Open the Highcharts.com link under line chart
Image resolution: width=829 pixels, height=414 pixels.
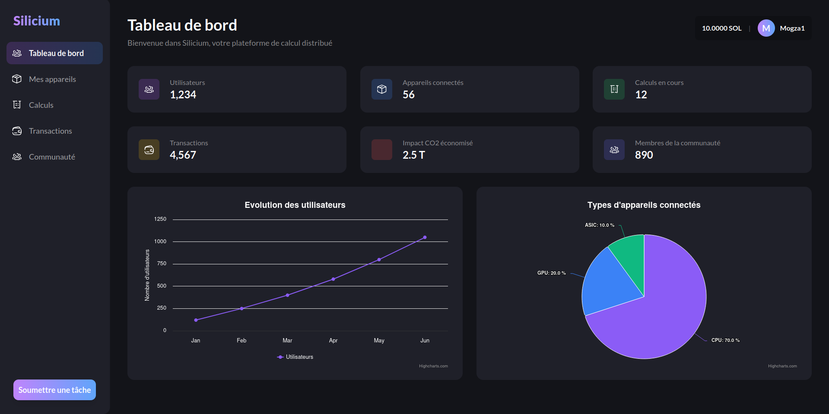pos(433,366)
